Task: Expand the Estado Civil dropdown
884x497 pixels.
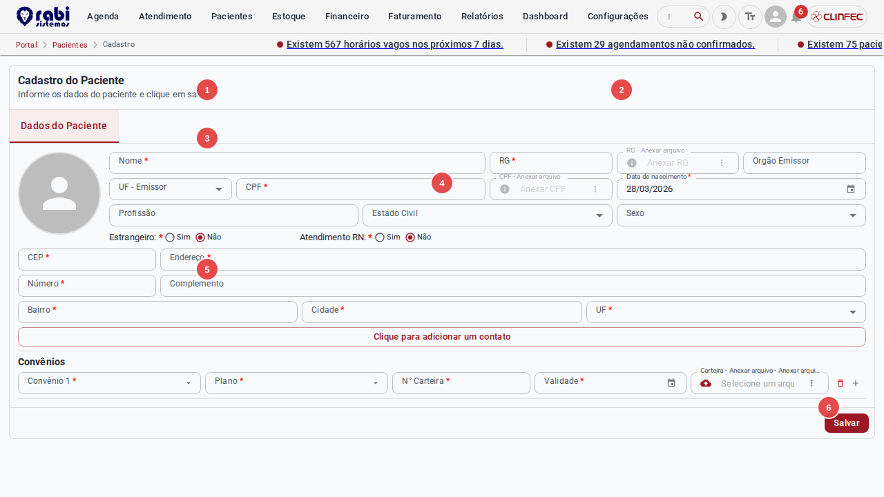Action: [x=599, y=215]
